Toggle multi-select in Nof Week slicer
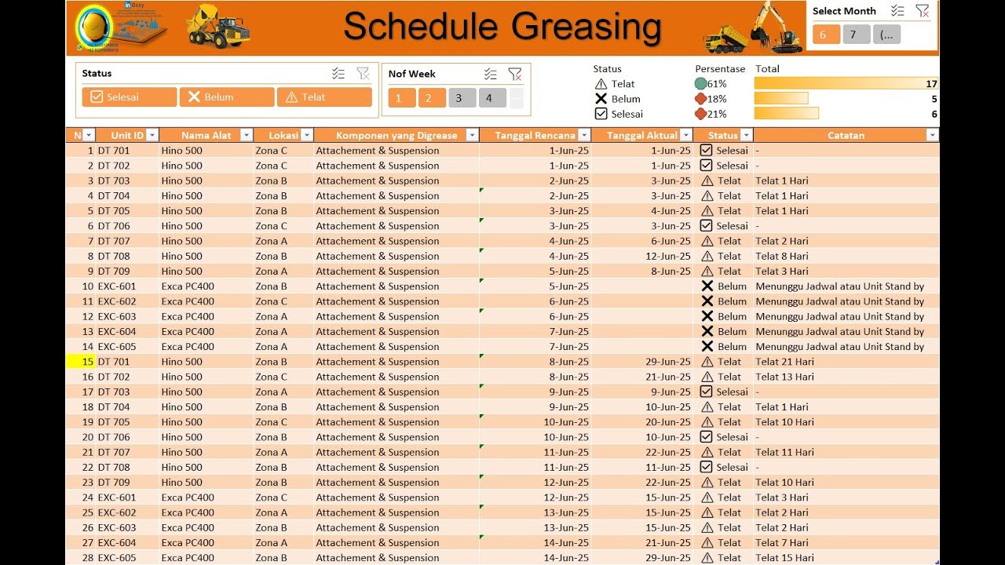 click(491, 74)
